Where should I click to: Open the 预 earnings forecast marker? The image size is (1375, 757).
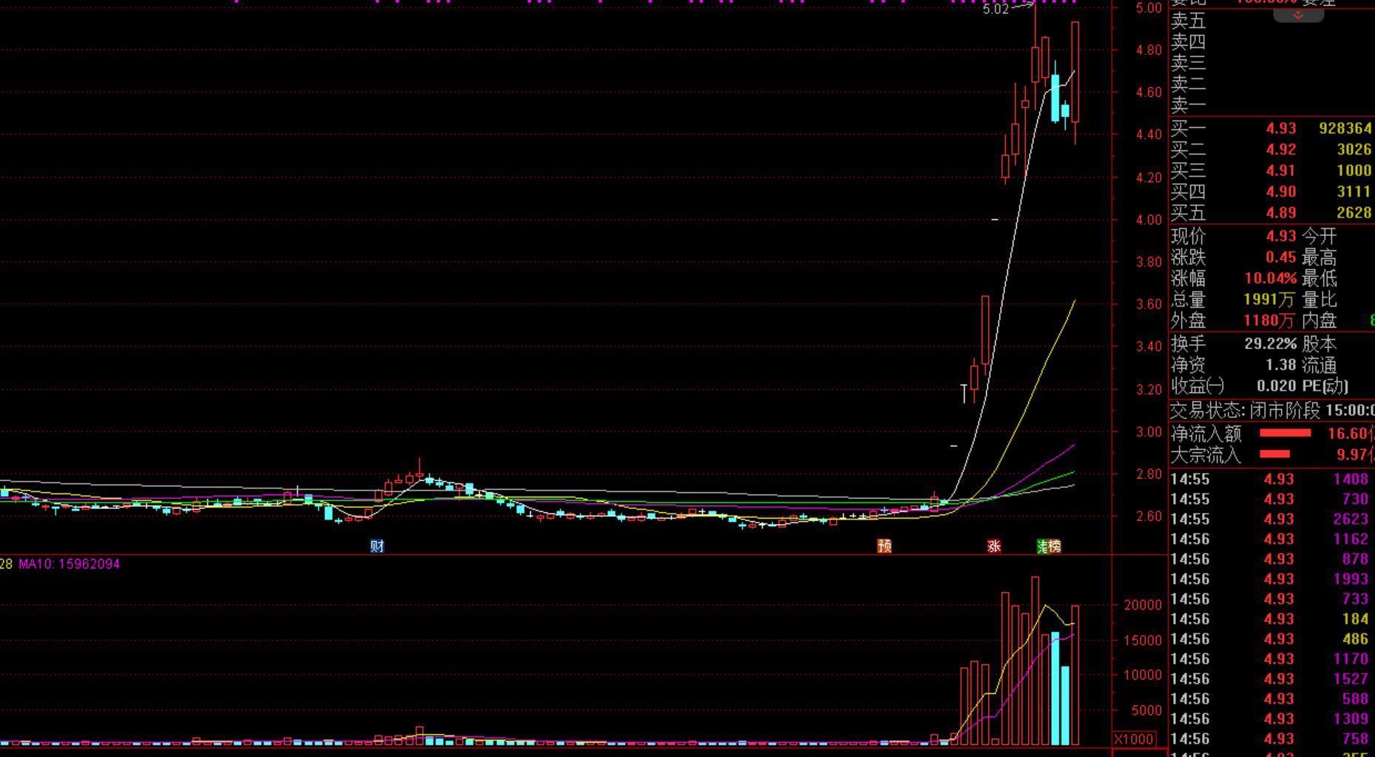(884, 546)
